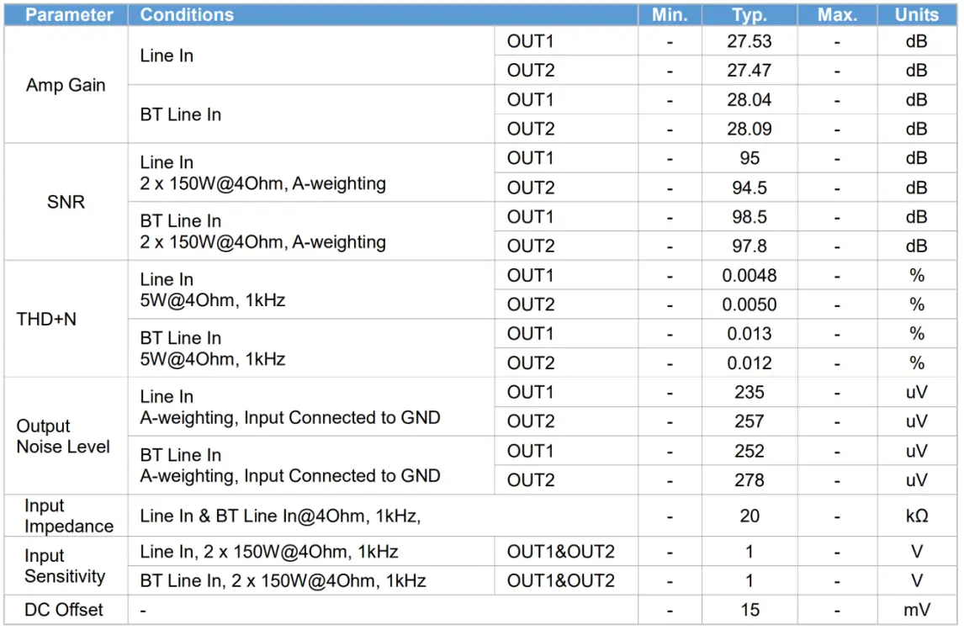Click the Units column header
The height and width of the screenshot is (630, 964).
(x=916, y=14)
